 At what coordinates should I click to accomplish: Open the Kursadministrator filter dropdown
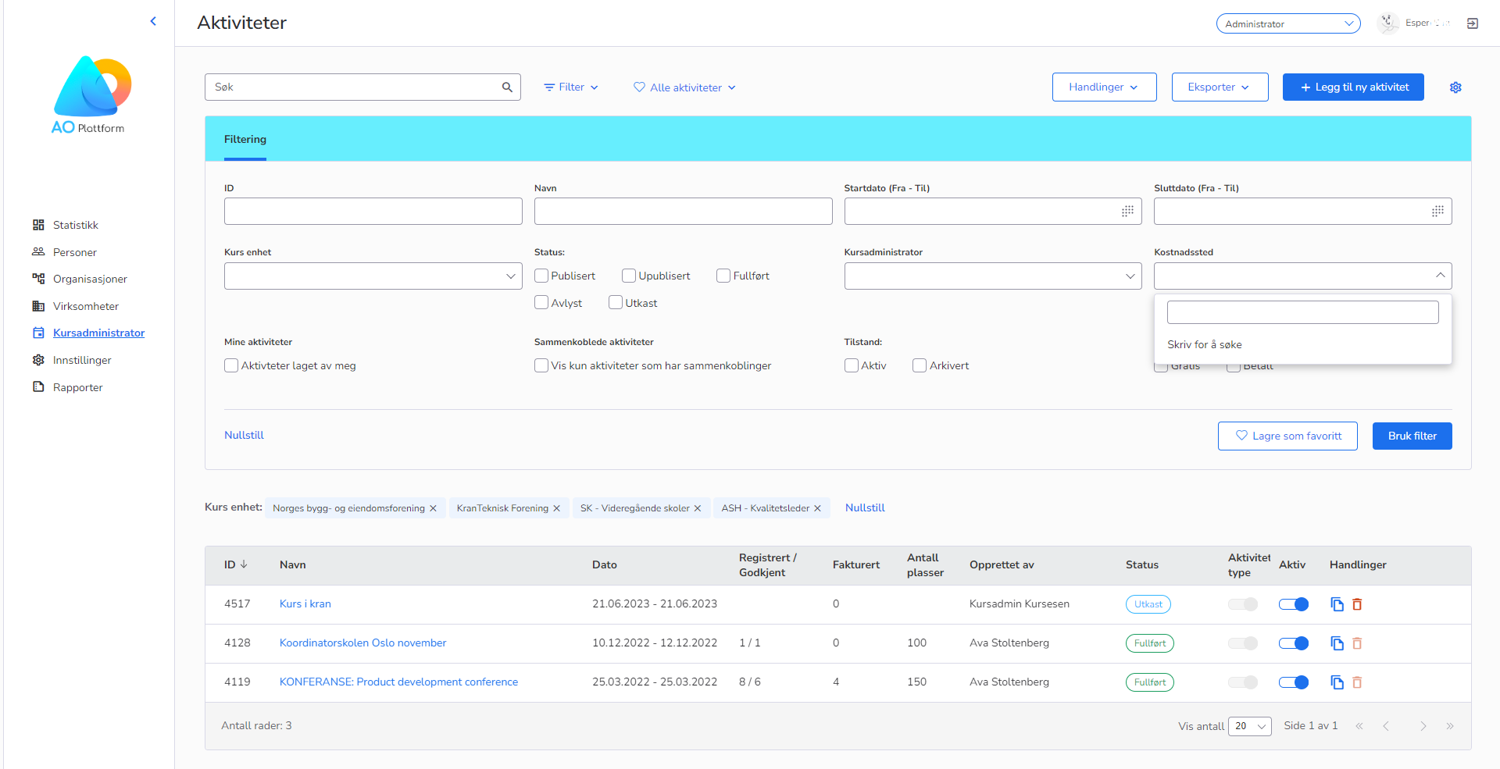(993, 276)
